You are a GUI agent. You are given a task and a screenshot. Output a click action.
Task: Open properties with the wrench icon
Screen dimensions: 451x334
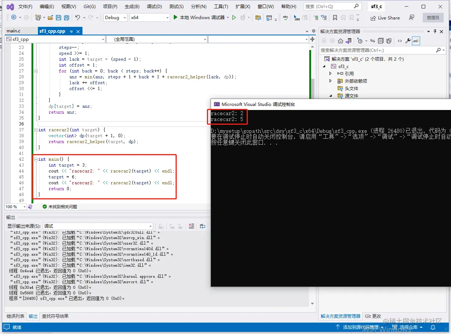[408, 41]
